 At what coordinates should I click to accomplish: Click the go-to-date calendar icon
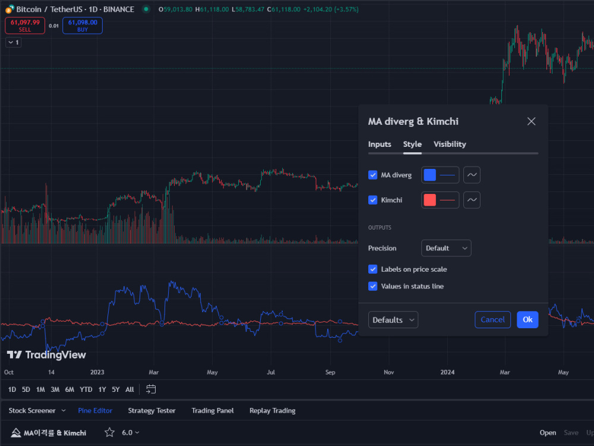pyautogui.click(x=150, y=389)
